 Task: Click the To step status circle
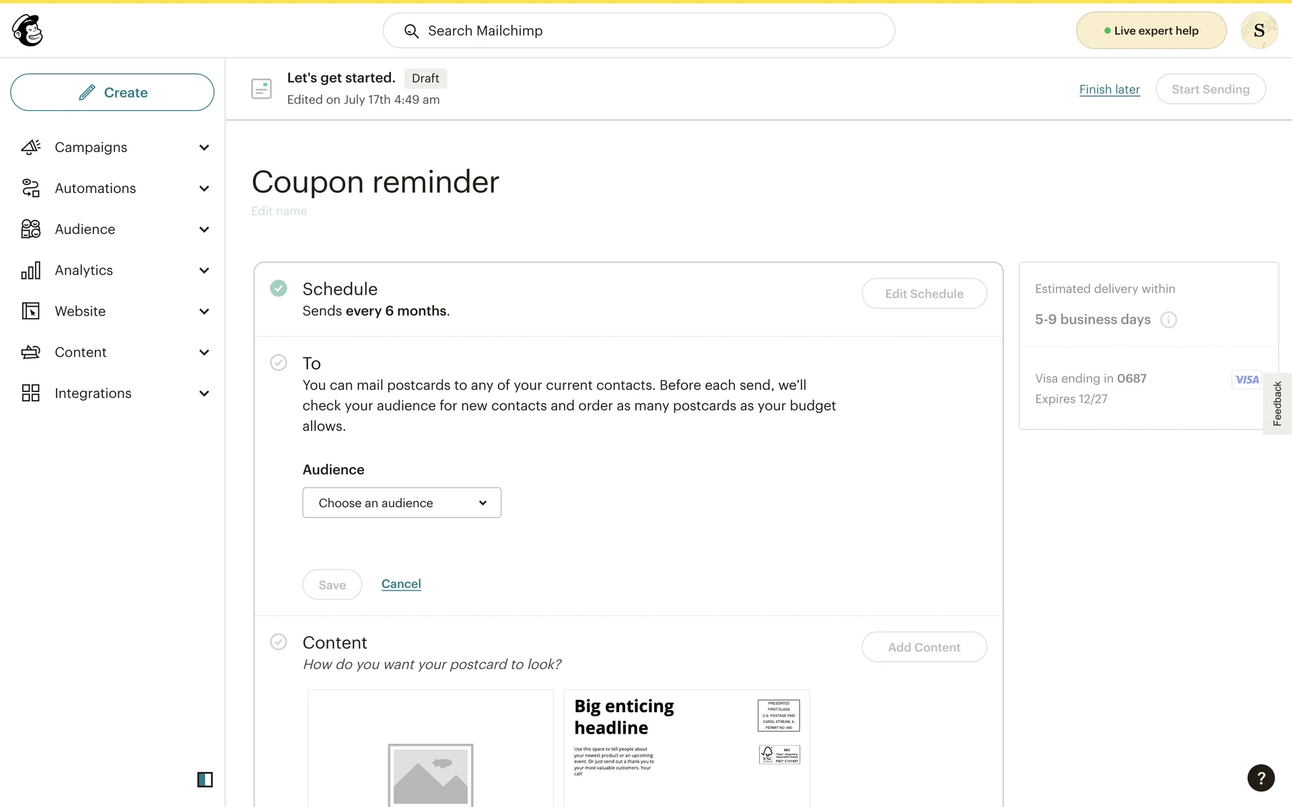pyautogui.click(x=279, y=363)
